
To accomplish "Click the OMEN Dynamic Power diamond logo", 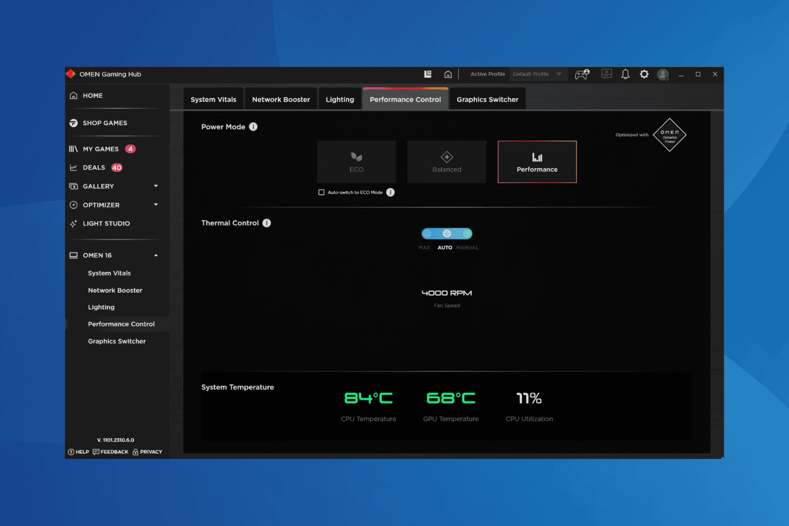I will point(670,135).
